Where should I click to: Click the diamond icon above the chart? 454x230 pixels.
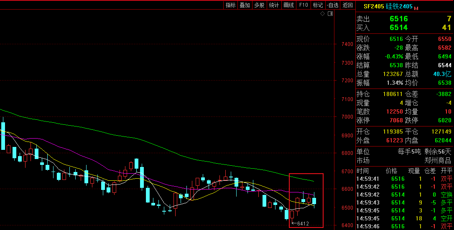point(322,14)
